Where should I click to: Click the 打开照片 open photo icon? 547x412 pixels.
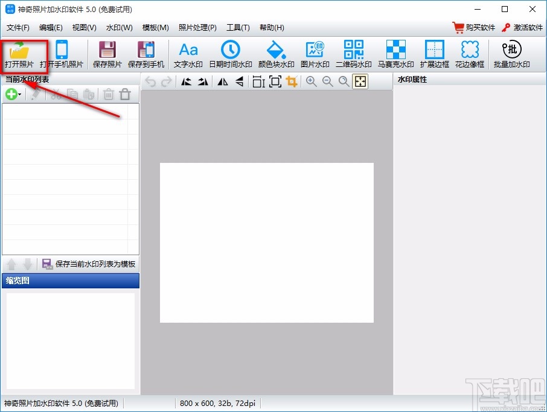(x=19, y=54)
